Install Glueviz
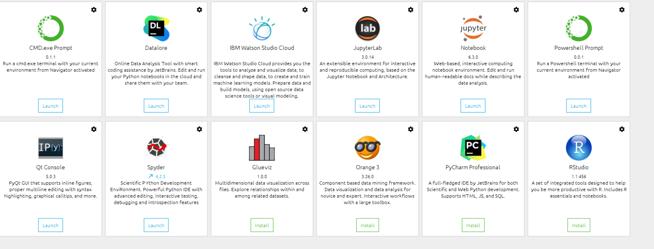The image size is (654, 249). click(x=262, y=225)
